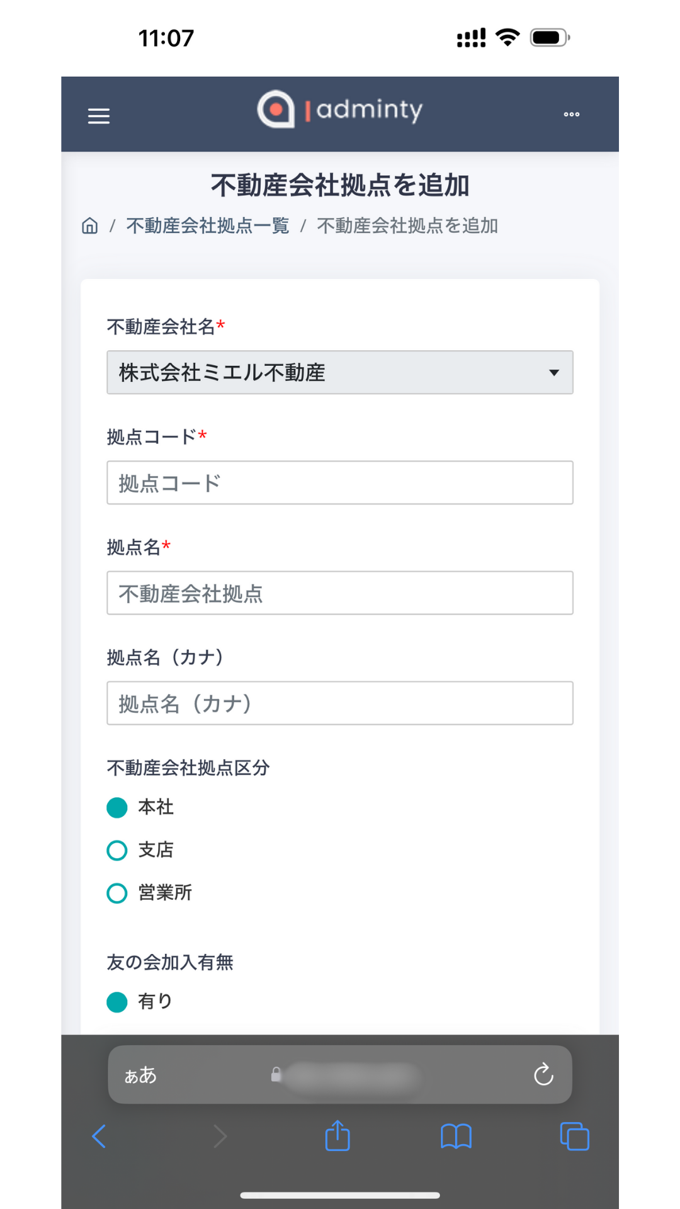680x1209 pixels.
Task: Reload the page in Safari
Action: (x=543, y=1074)
